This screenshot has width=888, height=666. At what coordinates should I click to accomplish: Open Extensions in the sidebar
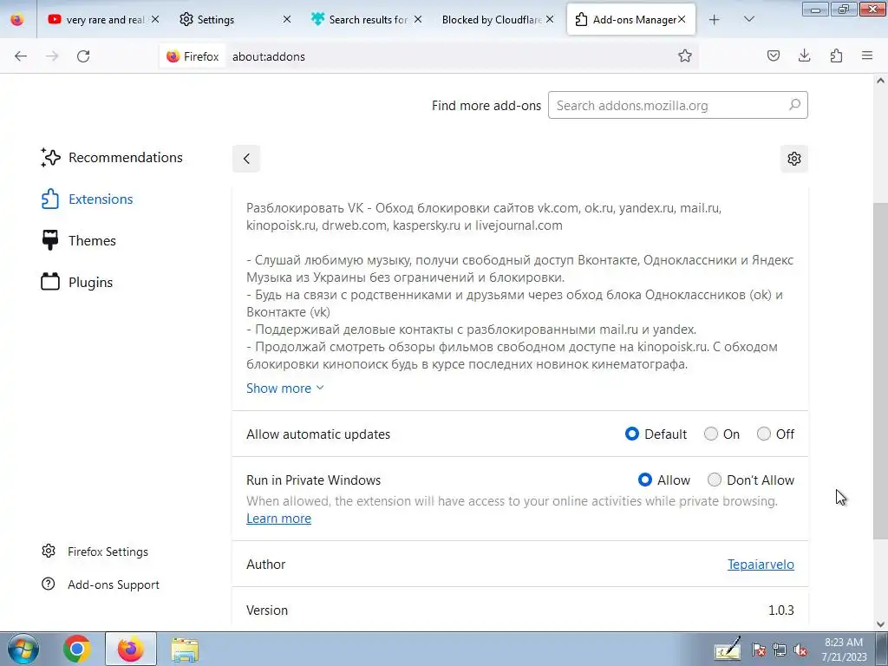pyautogui.click(x=88, y=199)
